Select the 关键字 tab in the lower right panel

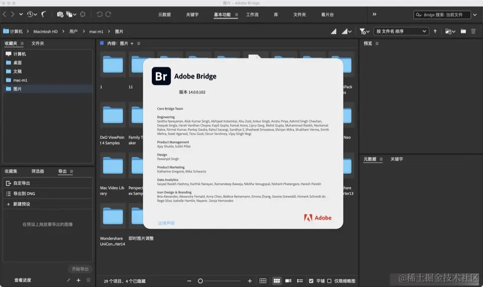[x=397, y=159]
